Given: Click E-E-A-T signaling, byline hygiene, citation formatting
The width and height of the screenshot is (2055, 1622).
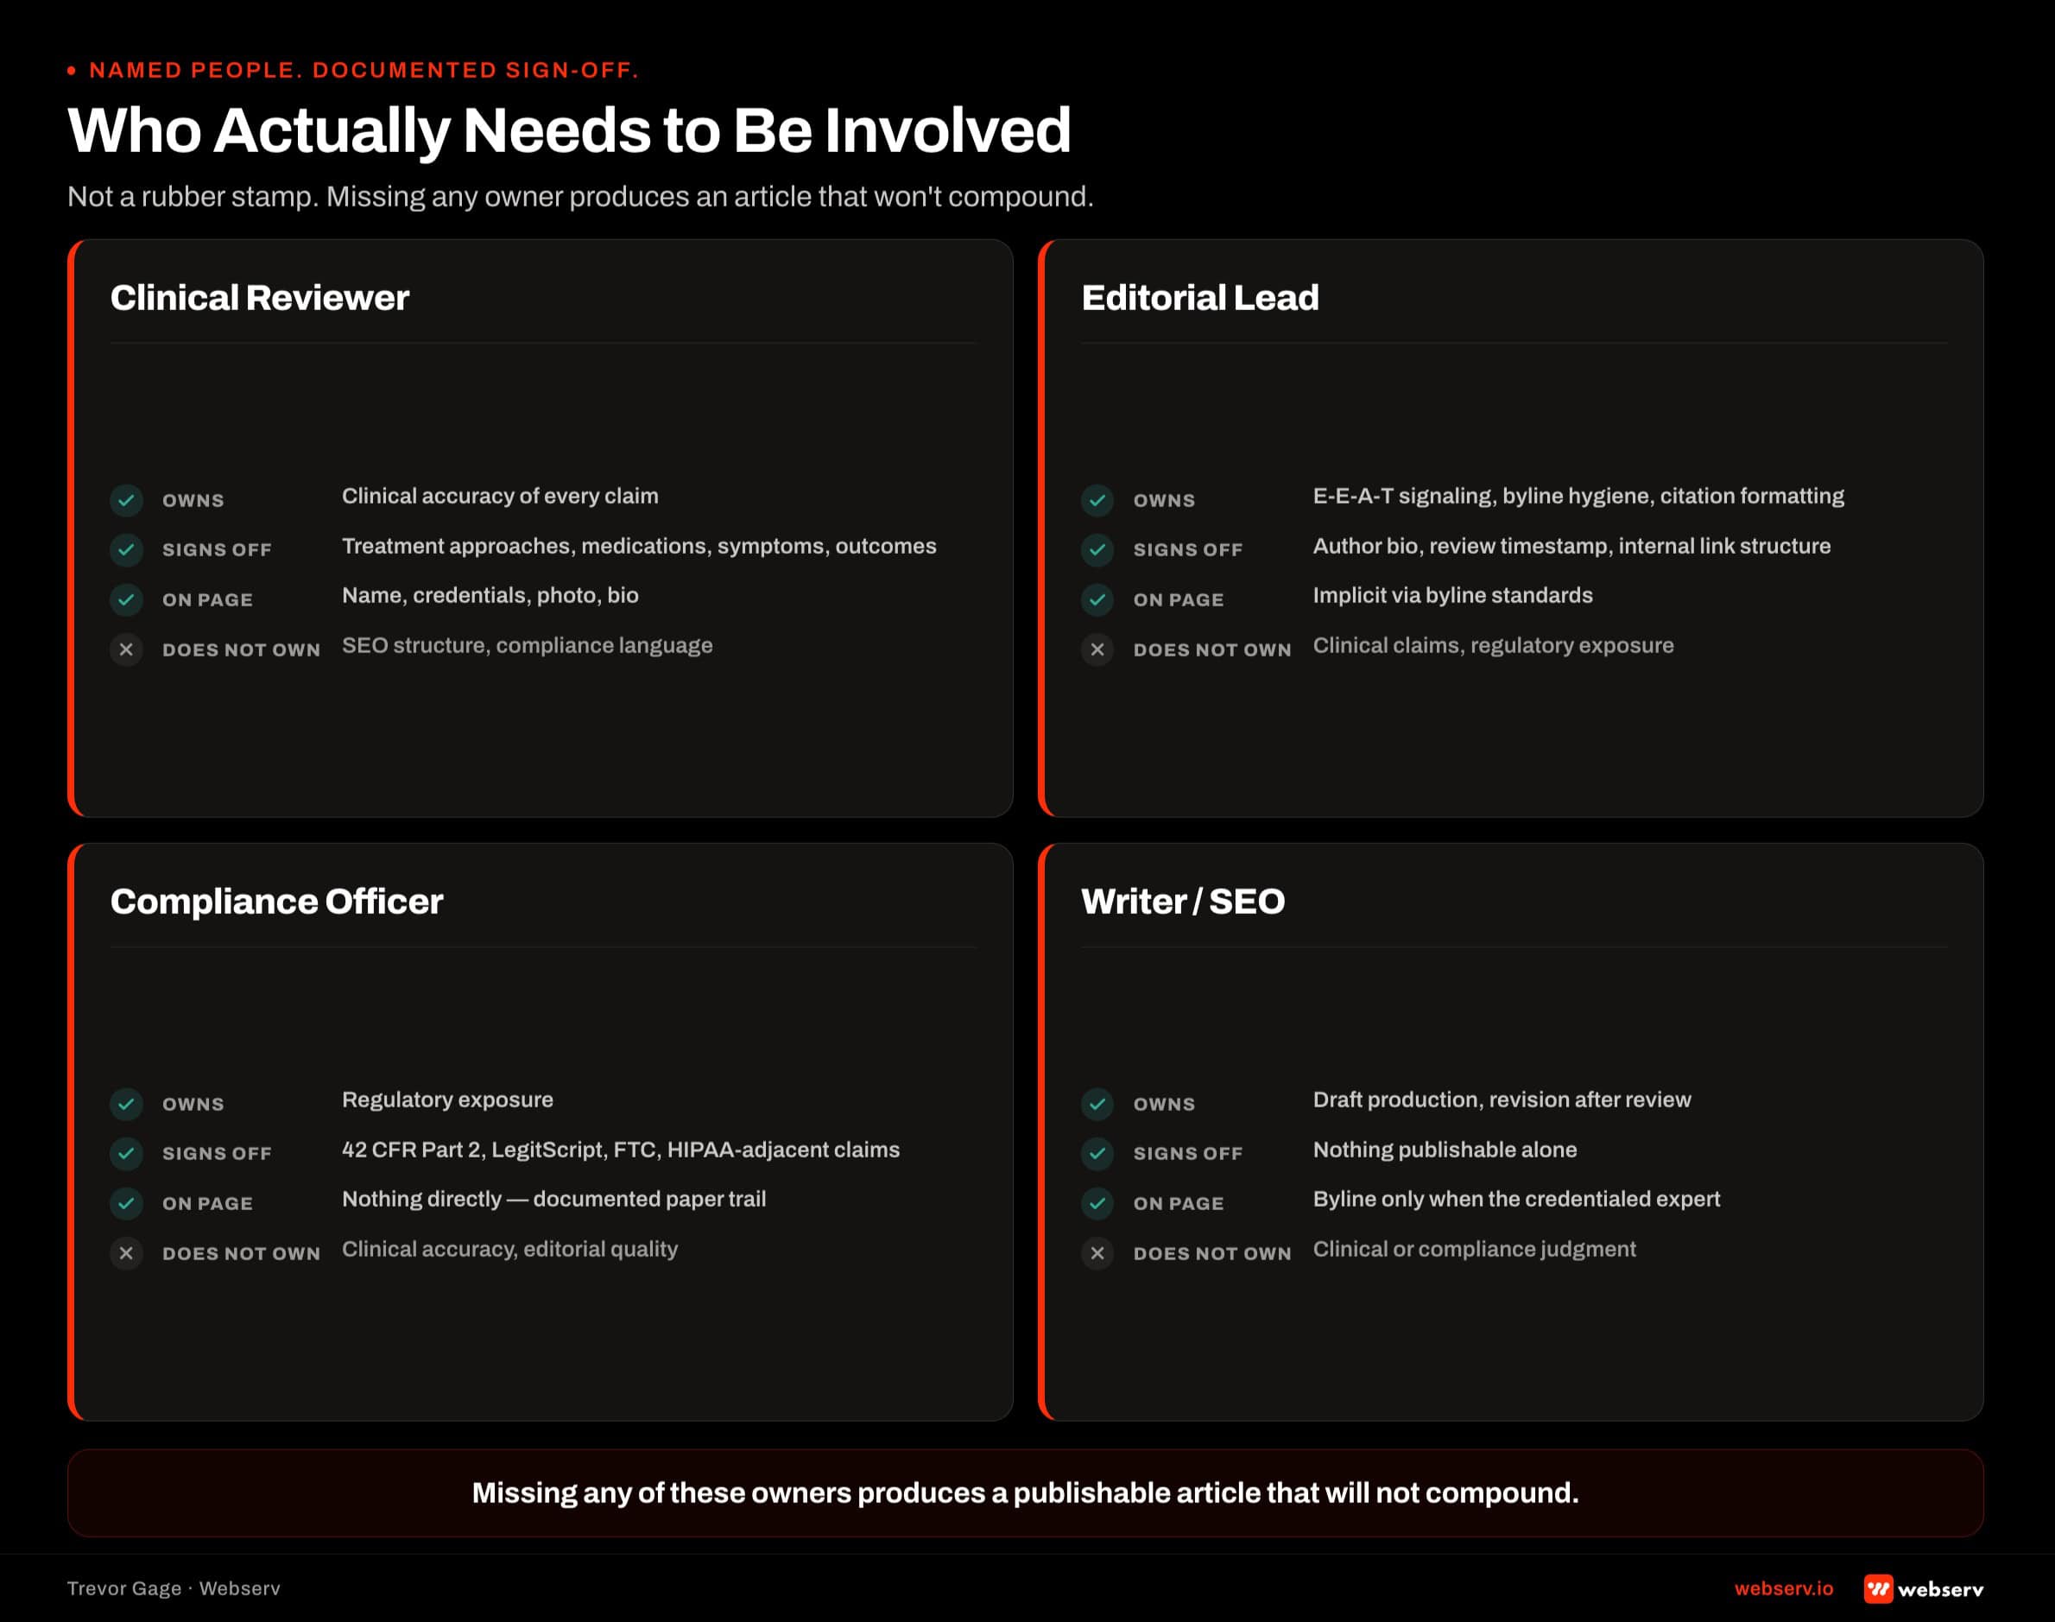Looking at the screenshot, I should [x=1578, y=496].
